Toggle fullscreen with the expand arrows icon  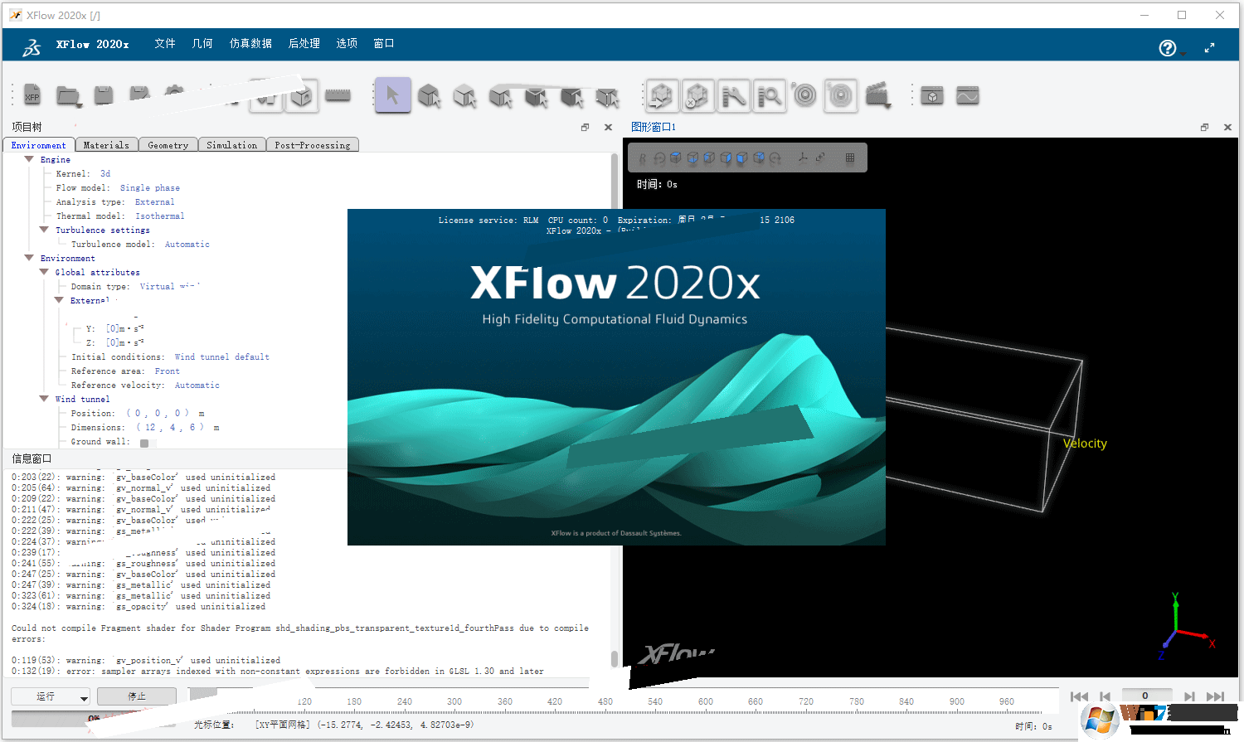(x=1209, y=48)
